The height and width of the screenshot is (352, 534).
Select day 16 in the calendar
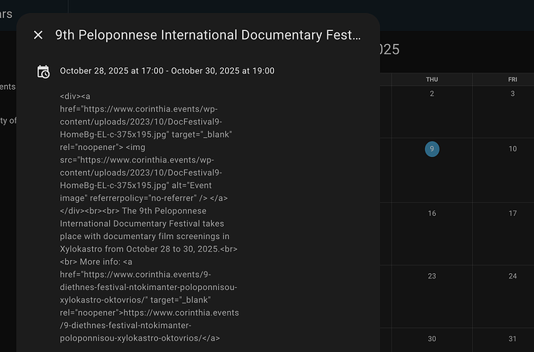coord(432,213)
